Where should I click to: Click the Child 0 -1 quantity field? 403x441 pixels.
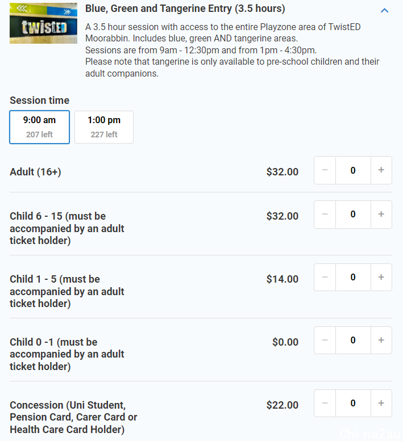353,341
